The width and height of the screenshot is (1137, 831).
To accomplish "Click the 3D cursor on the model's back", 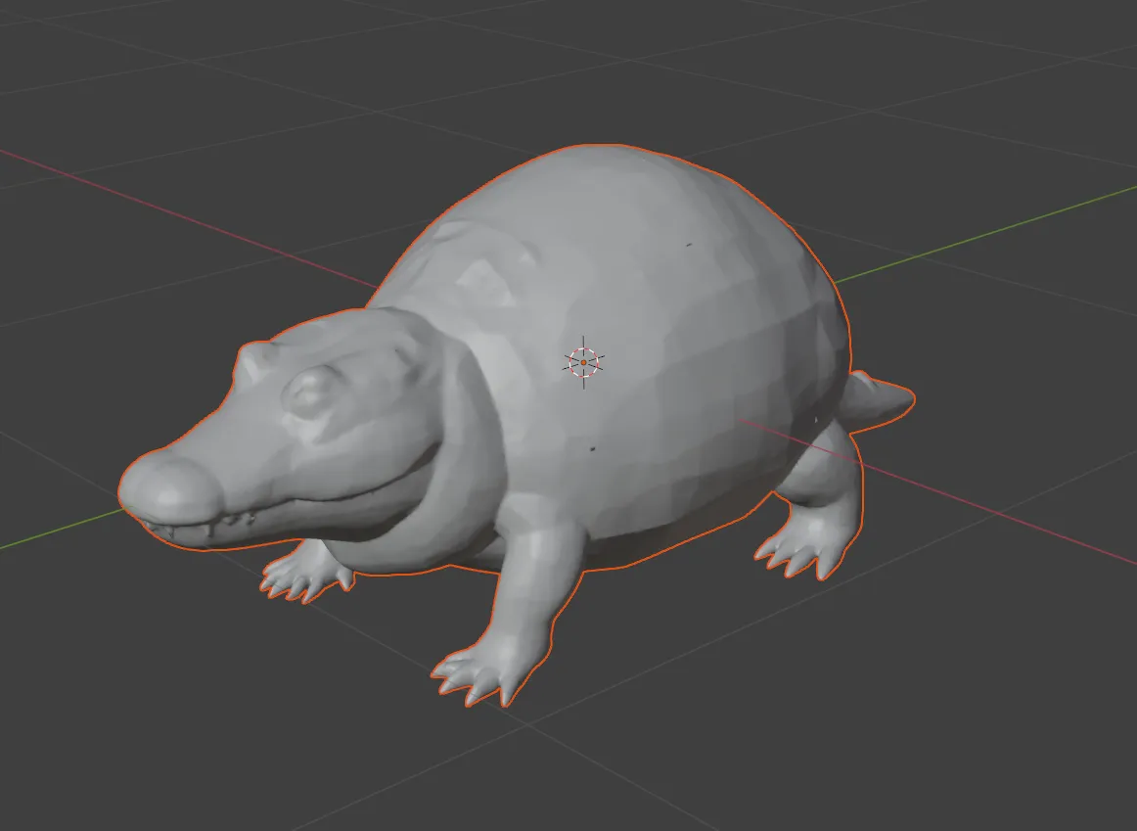I will (x=584, y=362).
